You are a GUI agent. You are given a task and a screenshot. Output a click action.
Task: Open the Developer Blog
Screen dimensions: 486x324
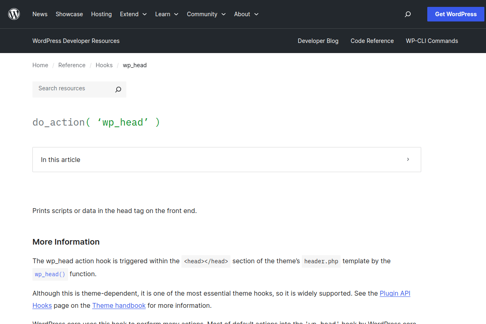(x=318, y=40)
